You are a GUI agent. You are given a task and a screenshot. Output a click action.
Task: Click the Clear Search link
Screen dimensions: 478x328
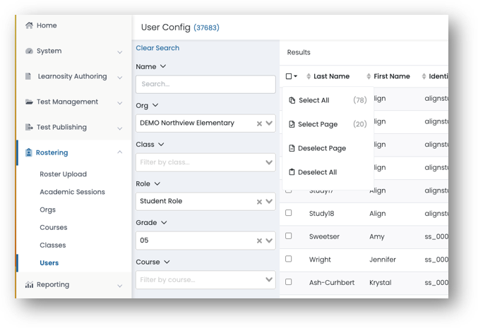click(x=157, y=48)
